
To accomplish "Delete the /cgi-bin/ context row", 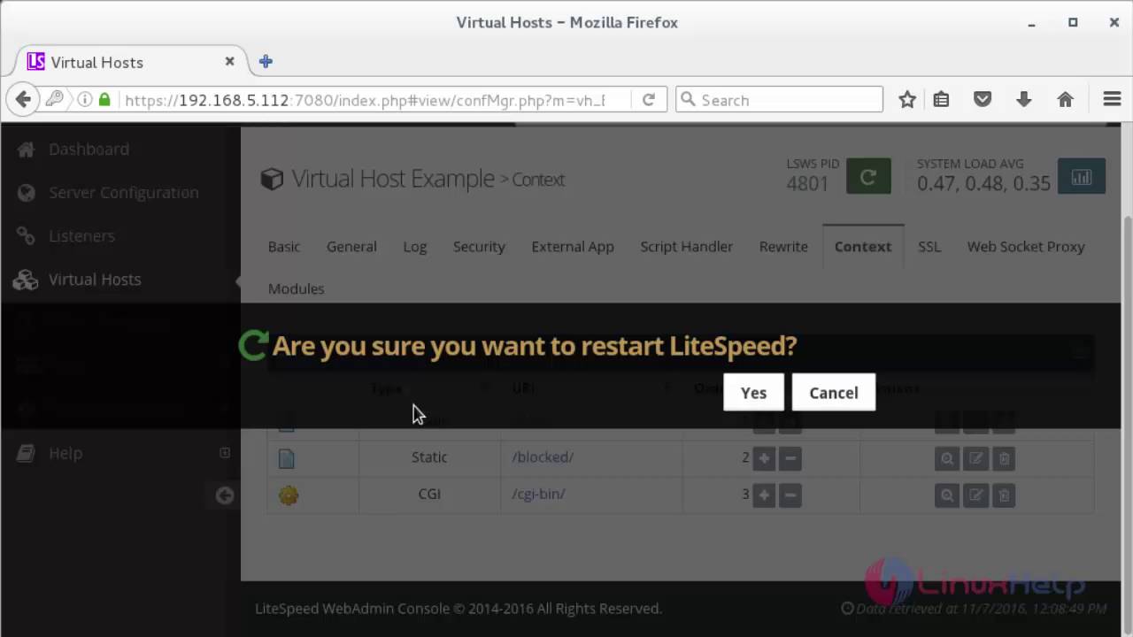I will pos(1004,495).
